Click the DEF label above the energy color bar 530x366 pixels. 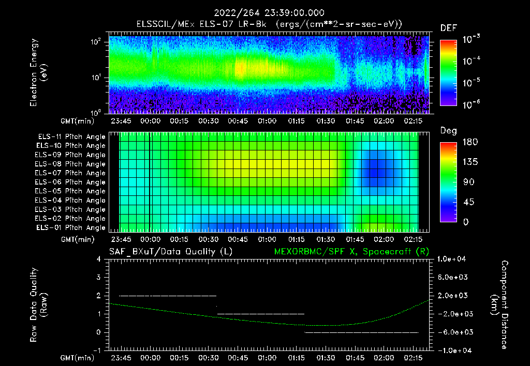[x=448, y=28]
